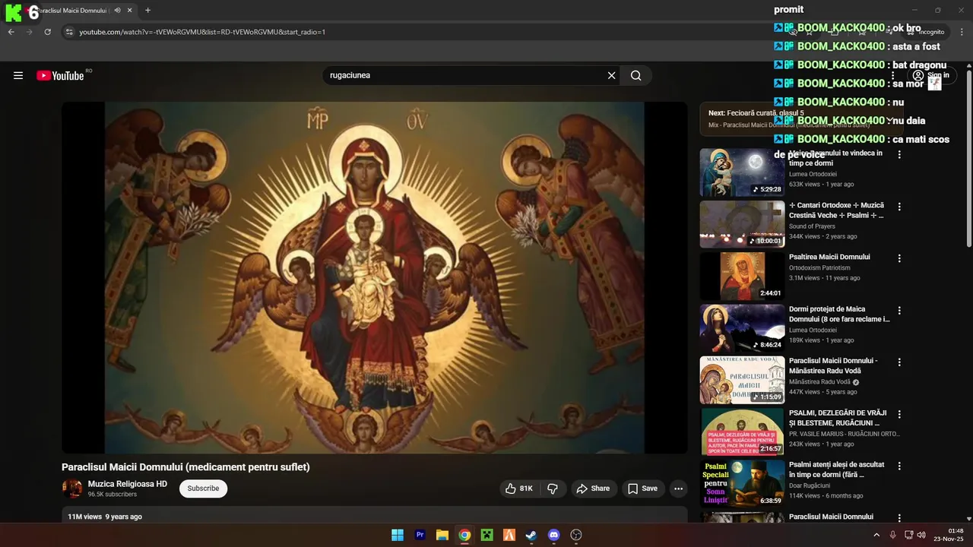
Task: Open Minecraft creeper icon in taskbar
Action: click(x=486, y=535)
